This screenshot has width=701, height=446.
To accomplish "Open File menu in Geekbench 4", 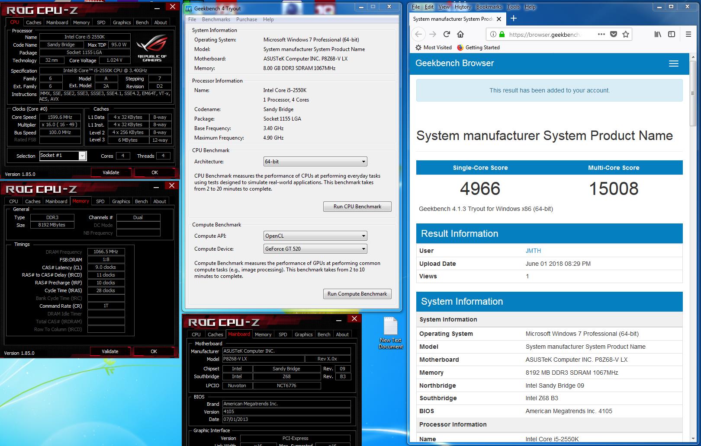I will pyautogui.click(x=192, y=19).
